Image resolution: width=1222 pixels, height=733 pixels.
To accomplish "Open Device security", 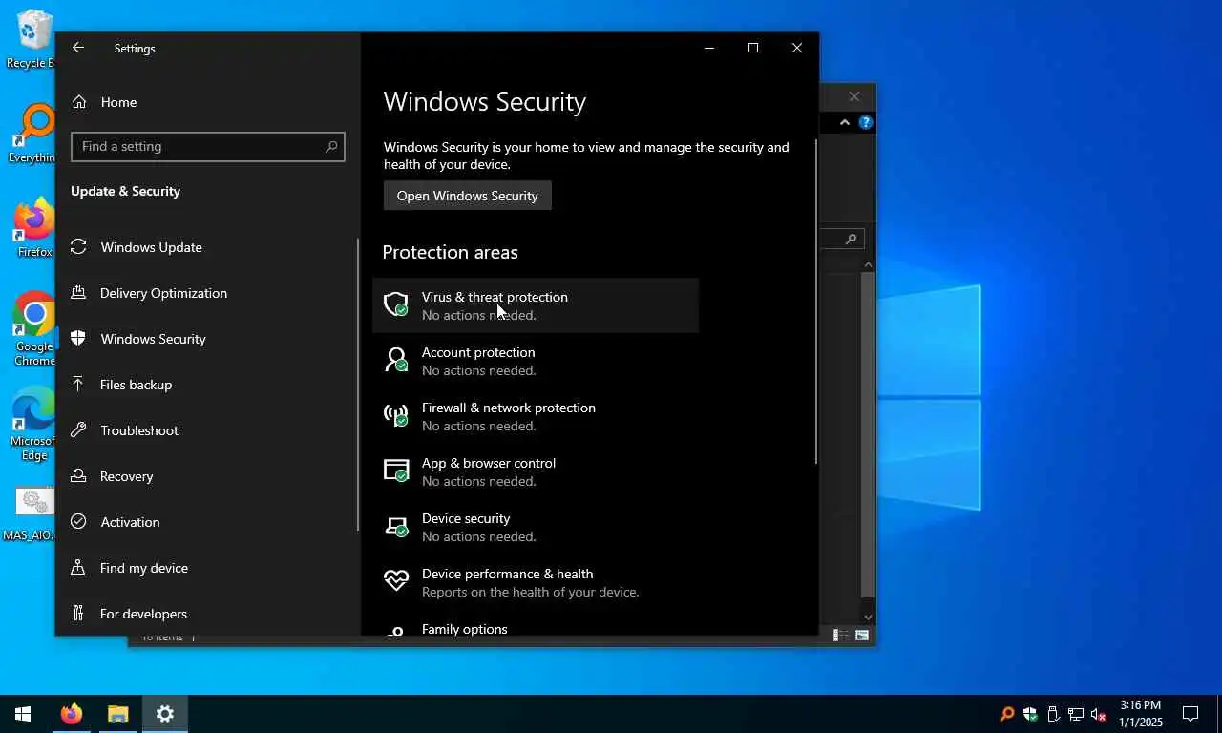I will [536, 527].
